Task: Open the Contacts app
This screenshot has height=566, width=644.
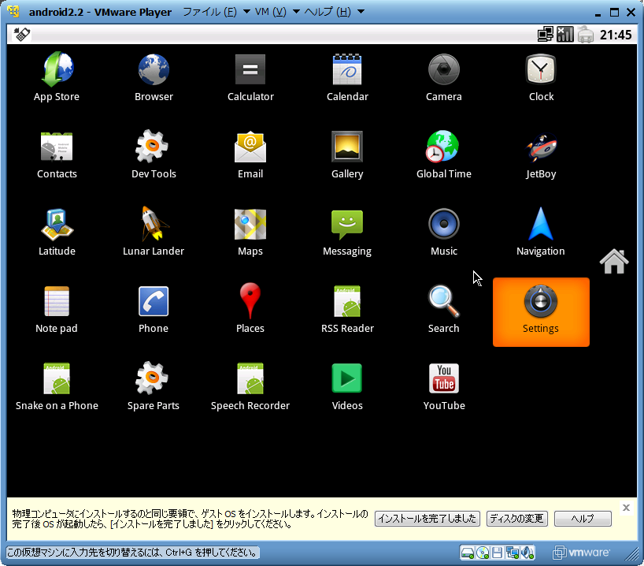Action: 57,155
